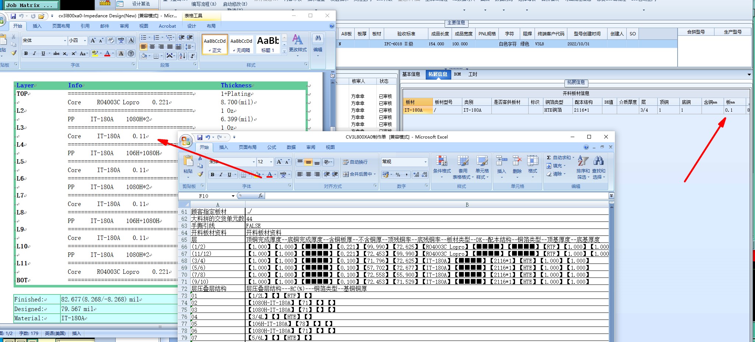The image size is (755, 342).
Task: Click clear formatting icon in Word ribbon
Action: point(111,41)
